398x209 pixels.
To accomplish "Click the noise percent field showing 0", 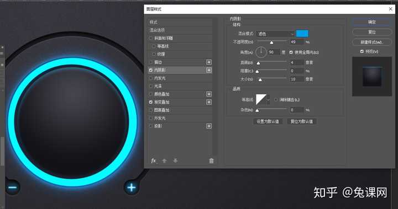I will click(297, 110).
